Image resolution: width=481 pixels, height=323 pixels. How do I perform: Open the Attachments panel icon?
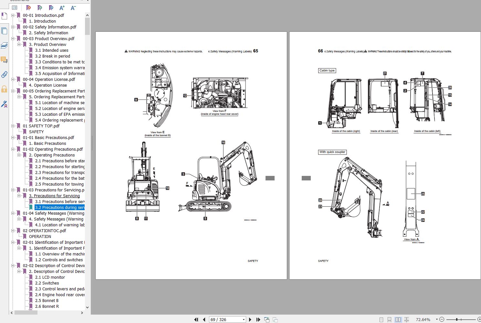[x=4, y=75]
